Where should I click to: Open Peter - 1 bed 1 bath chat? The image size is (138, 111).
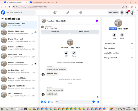18,56
